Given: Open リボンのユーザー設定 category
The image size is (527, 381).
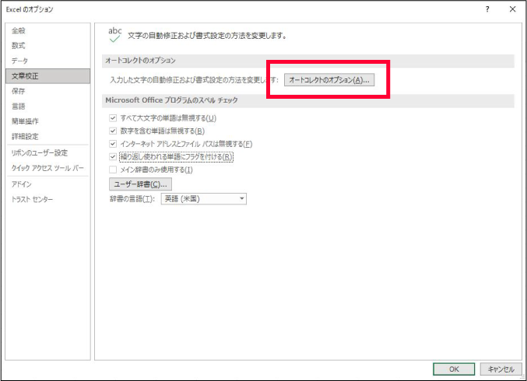Looking at the screenshot, I should (x=39, y=153).
